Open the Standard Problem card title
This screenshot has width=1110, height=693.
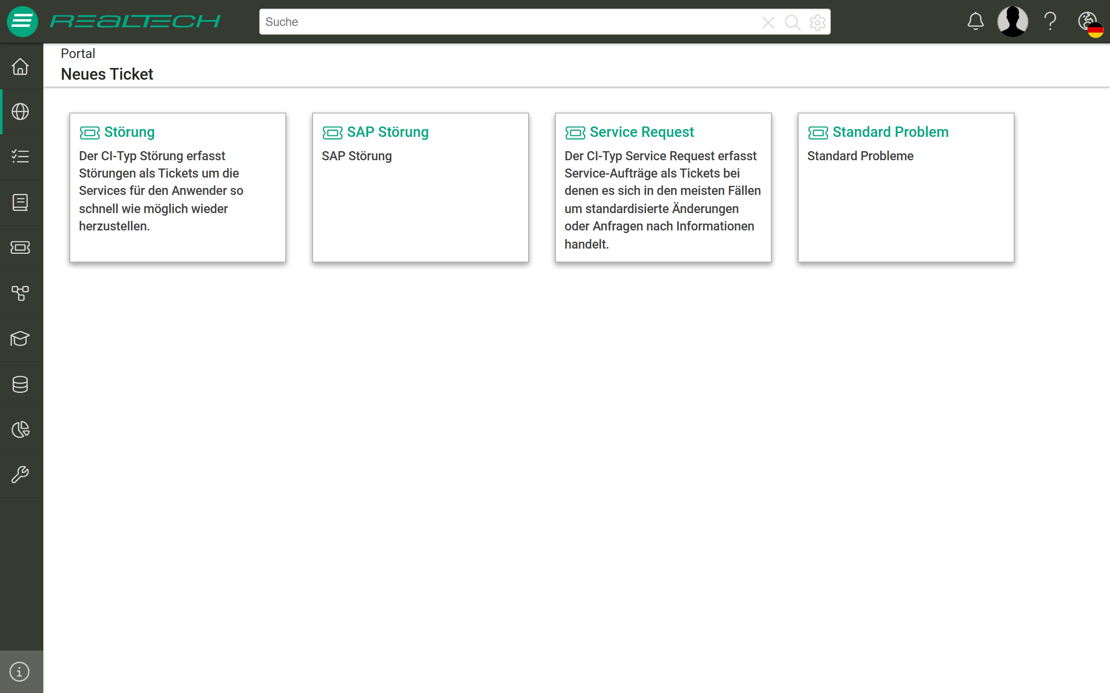[x=890, y=132]
